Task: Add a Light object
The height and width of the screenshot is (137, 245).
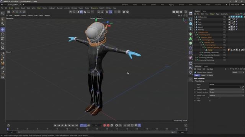Action: (191, 73)
